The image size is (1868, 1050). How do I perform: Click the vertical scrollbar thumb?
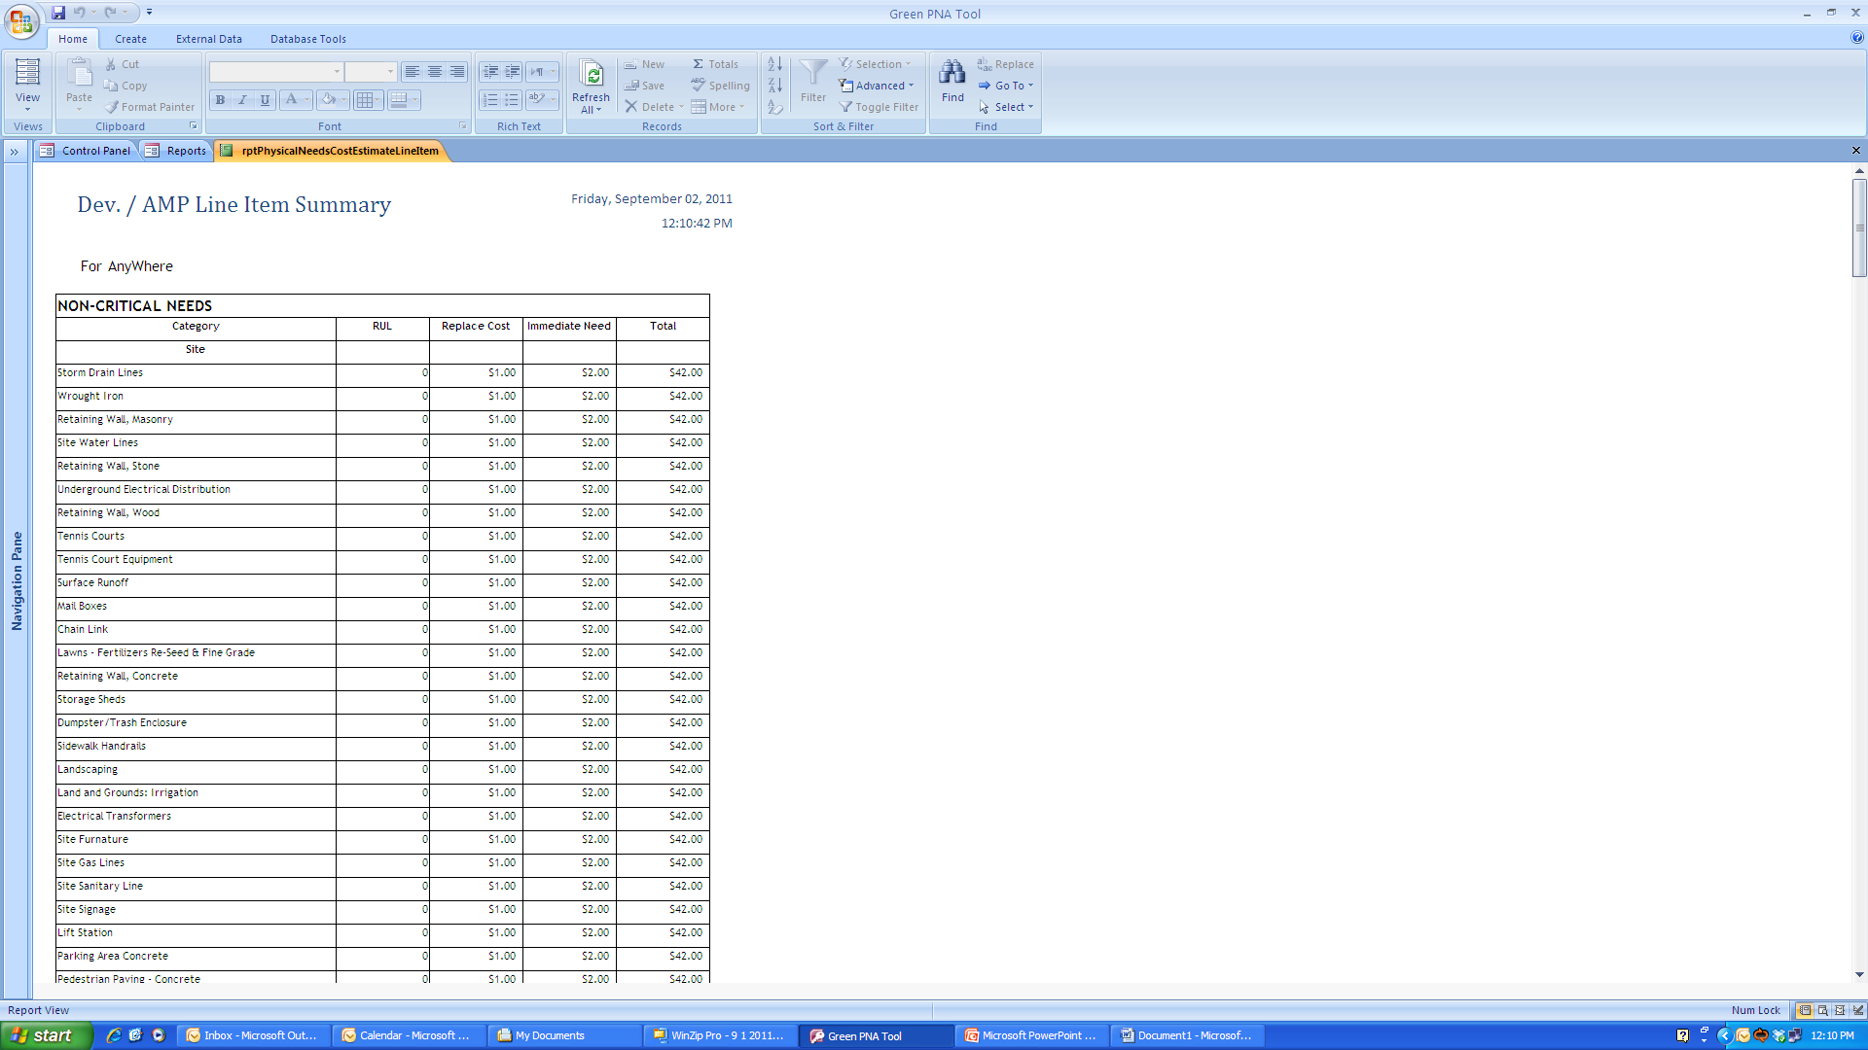coord(1858,228)
